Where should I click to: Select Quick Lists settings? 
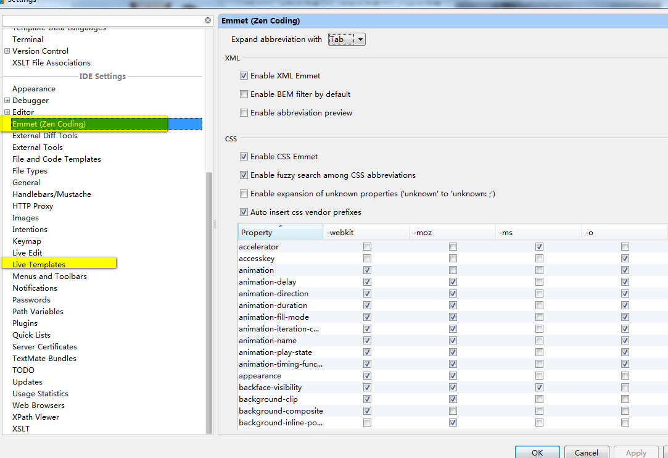(31, 335)
